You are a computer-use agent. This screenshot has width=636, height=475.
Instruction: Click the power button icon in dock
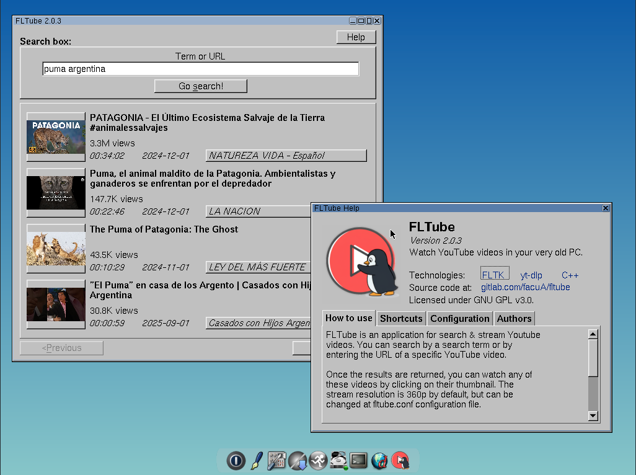[x=236, y=461]
